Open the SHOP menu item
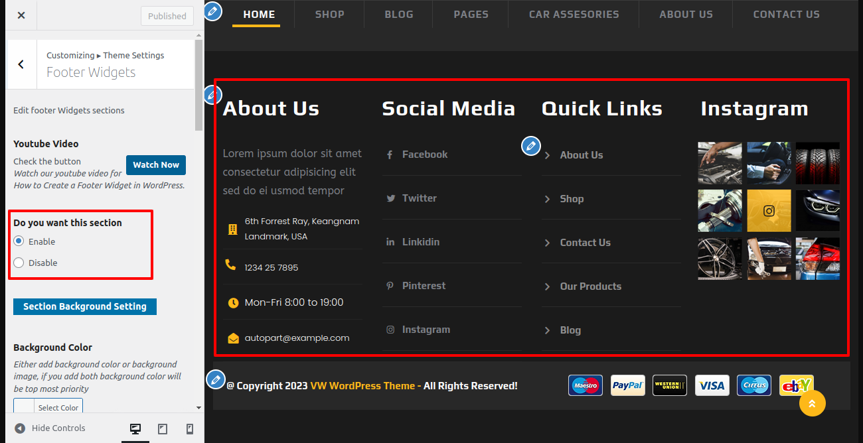Viewport: 863px width, 443px height. tap(329, 14)
